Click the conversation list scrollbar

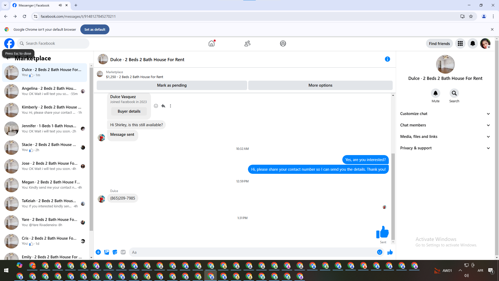[91, 149]
